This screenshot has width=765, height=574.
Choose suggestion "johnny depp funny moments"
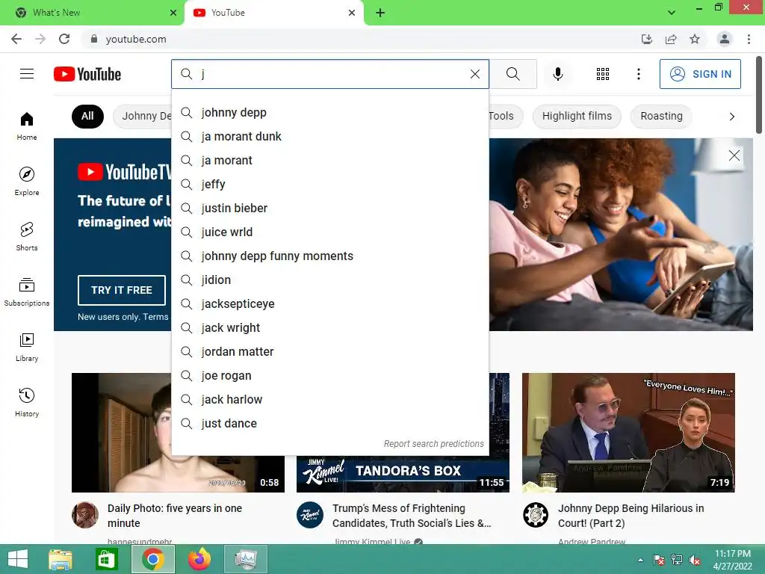click(329, 256)
